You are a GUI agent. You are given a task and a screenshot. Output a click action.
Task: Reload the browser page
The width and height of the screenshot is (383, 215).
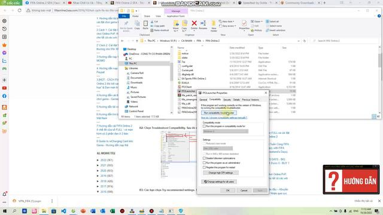pyautogui.click(x=20, y=11)
